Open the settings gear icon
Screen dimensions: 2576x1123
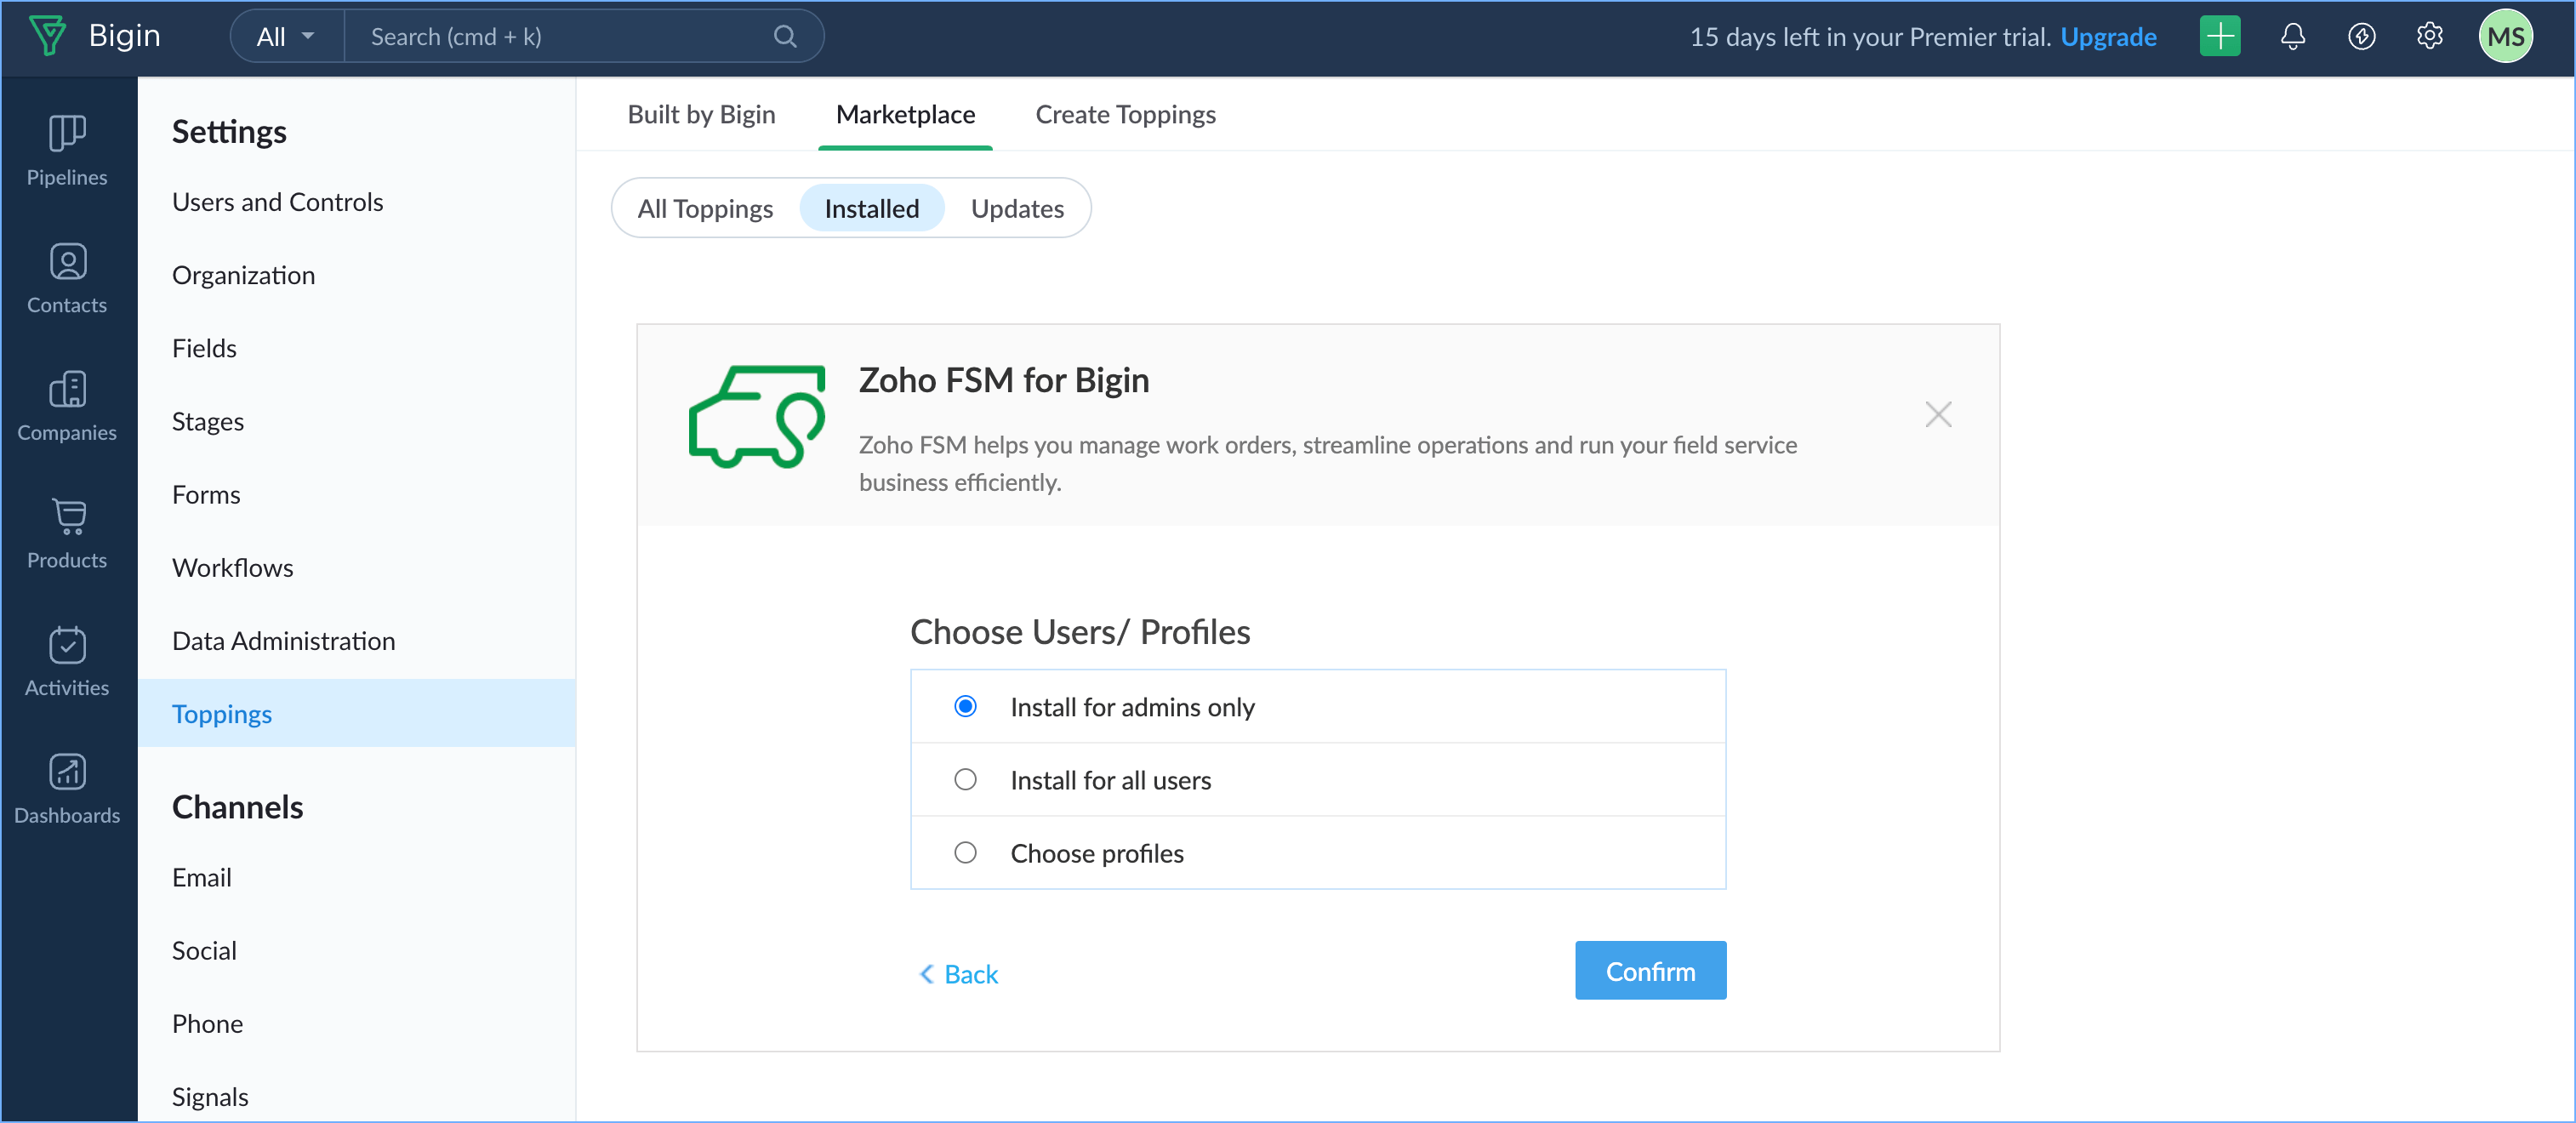click(x=2429, y=37)
